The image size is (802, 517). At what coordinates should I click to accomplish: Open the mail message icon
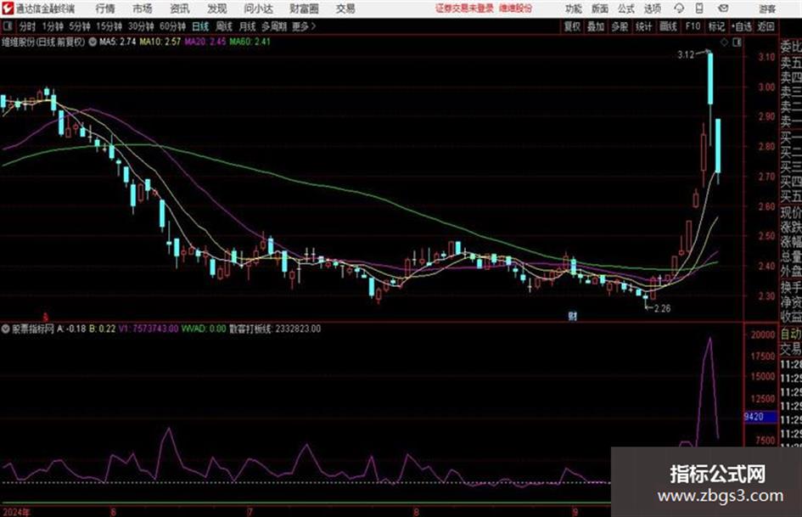(723, 8)
